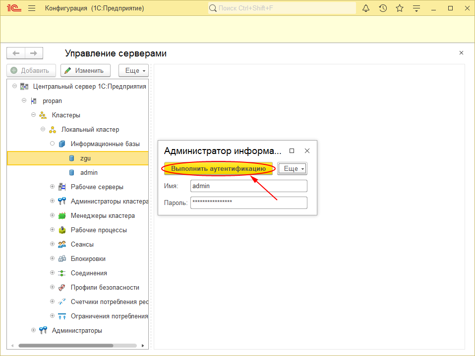
Task: Click the Блокировки icon
Action: (x=62, y=258)
